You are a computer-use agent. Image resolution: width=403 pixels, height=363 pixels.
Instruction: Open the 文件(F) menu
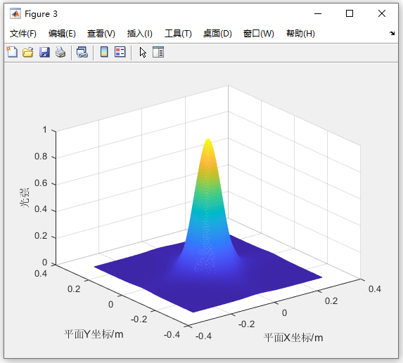23,34
